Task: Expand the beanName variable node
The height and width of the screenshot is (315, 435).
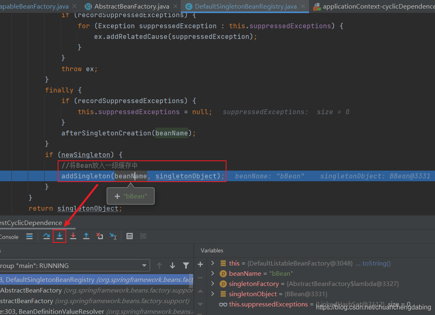Action: tap(213, 273)
